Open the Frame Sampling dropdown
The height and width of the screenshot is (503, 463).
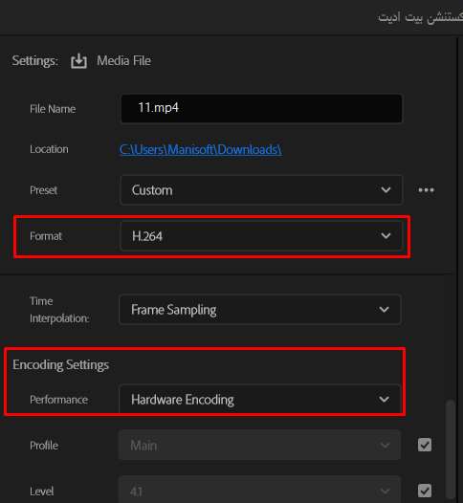[259, 310]
